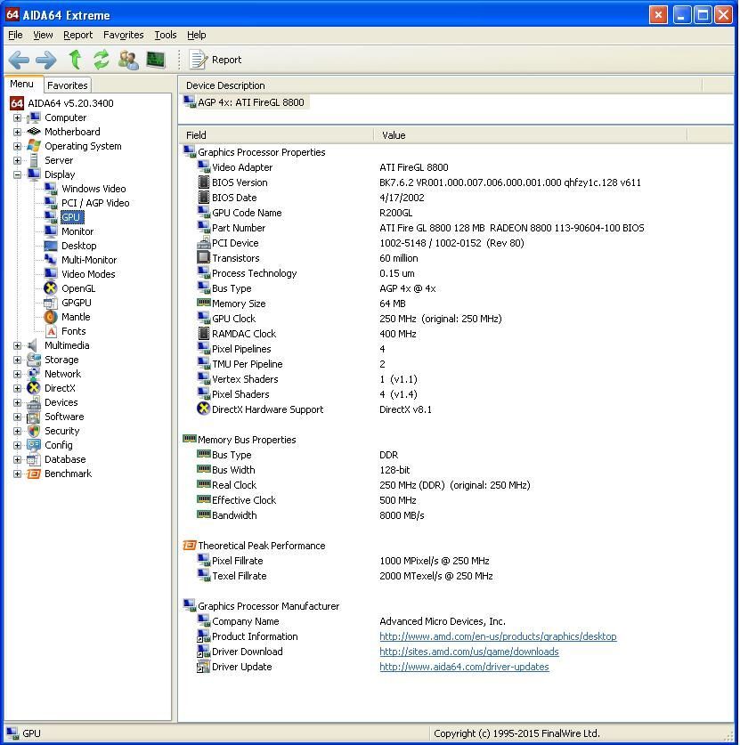This screenshot has width=740, height=745.
Task: Click the Transistors row chip icon
Action: tap(203, 257)
